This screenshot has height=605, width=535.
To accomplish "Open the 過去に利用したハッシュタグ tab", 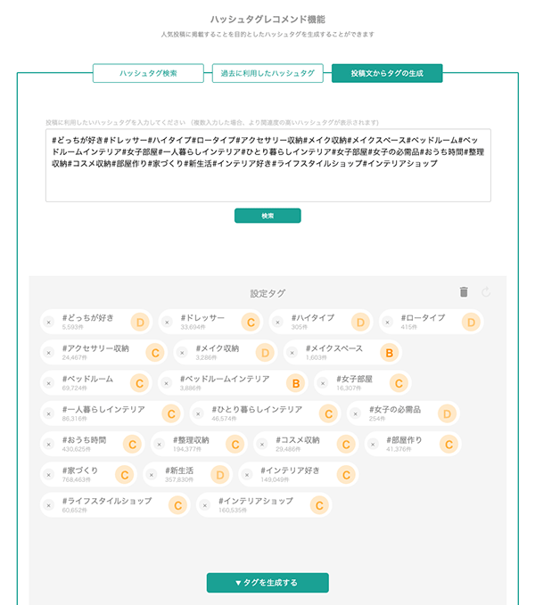I will 267,73.
